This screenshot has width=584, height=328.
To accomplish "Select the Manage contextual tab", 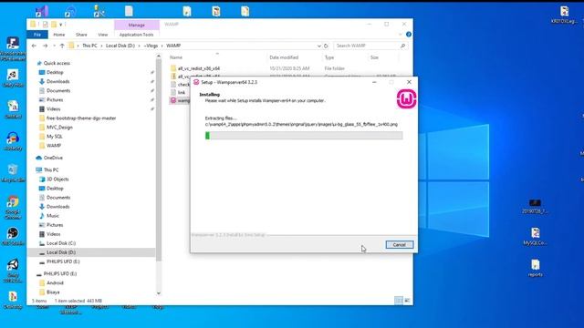I will click(137, 25).
